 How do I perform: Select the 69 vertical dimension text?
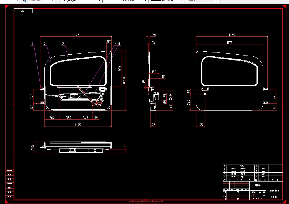pyautogui.click(x=165, y=102)
